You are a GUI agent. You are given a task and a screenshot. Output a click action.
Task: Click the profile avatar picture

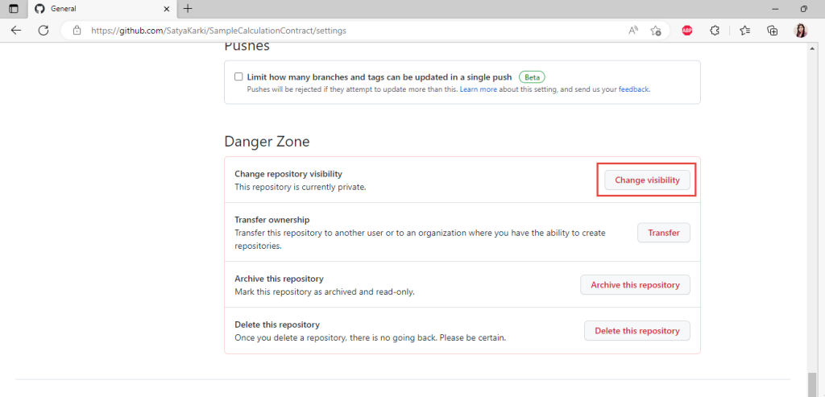point(801,31)
